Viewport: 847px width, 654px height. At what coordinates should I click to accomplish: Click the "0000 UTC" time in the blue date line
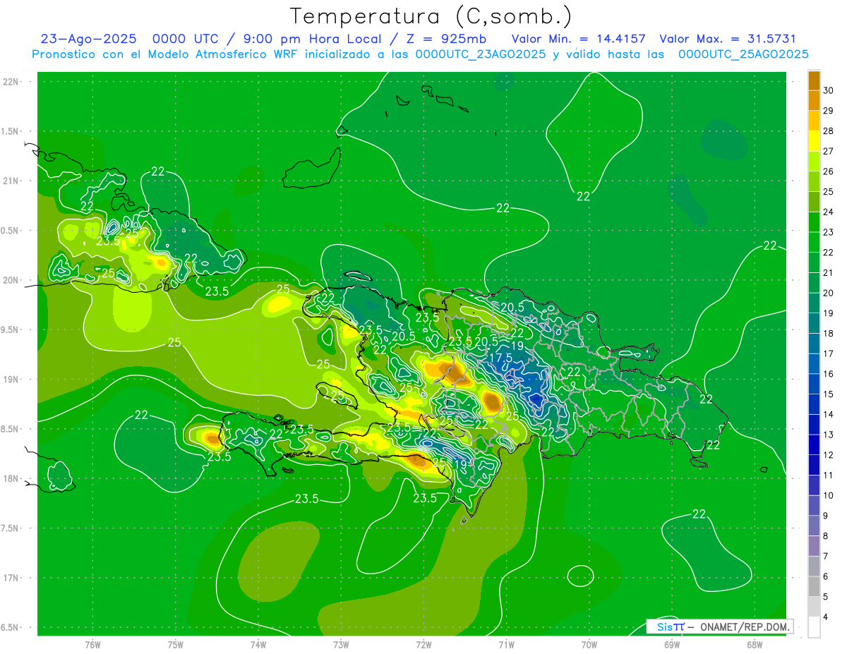click(186, 39)
